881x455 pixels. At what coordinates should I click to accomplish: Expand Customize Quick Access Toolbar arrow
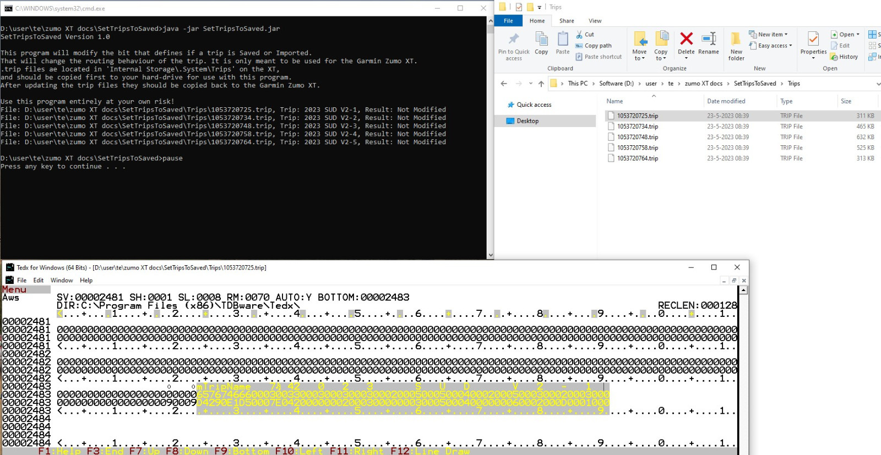(539, 7)
